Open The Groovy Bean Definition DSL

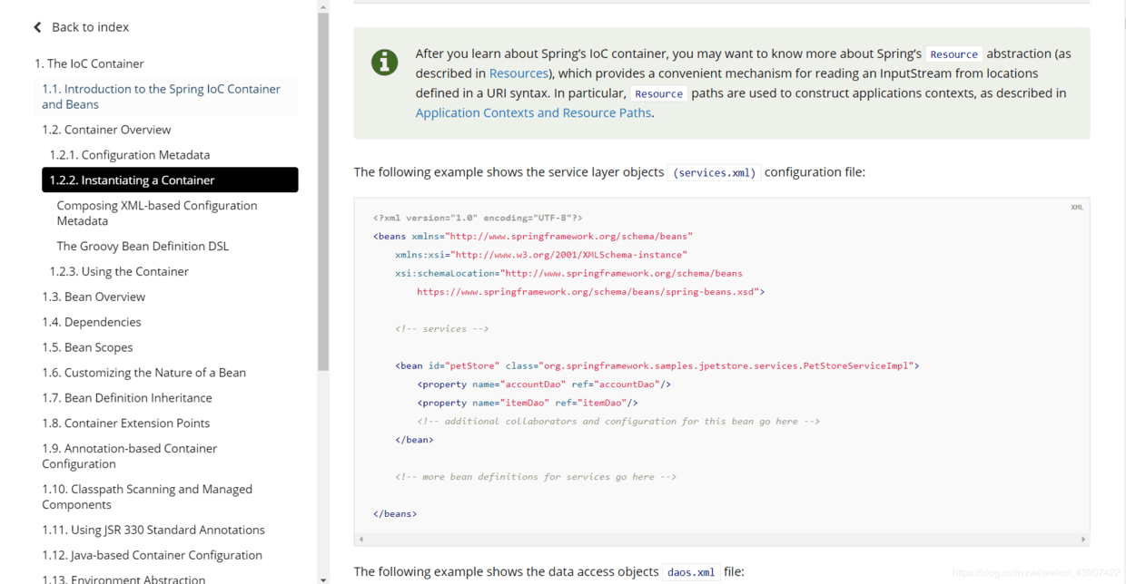tap(143, 247)
